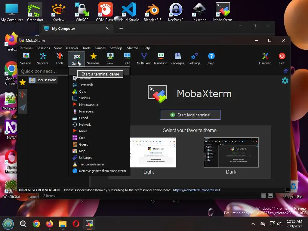The height and width of the screenshot is (231, 308).
Task: Open the mobaxterm.mobatek.net link
Action: 196,190
